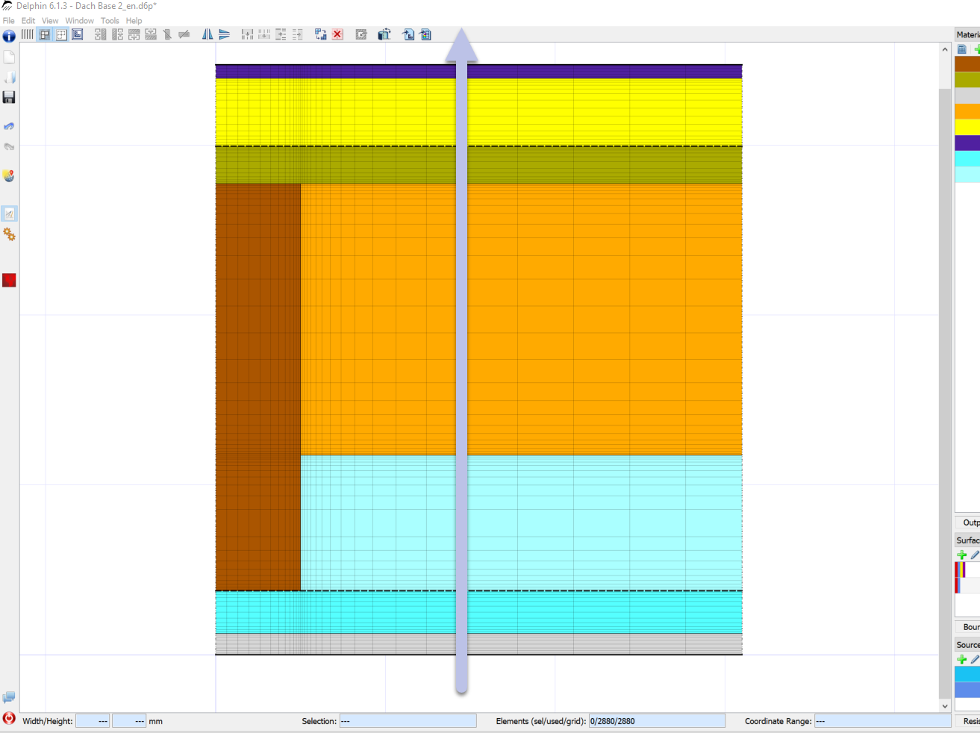The image size is (980, 733).
Task: Select the brown material swatch
Action: [x=967, y=64]
